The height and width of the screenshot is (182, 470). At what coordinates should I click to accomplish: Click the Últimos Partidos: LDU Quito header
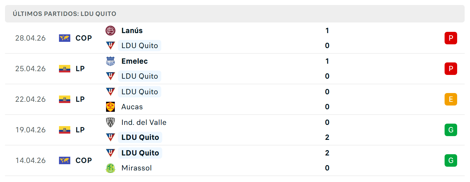point(65,14)
